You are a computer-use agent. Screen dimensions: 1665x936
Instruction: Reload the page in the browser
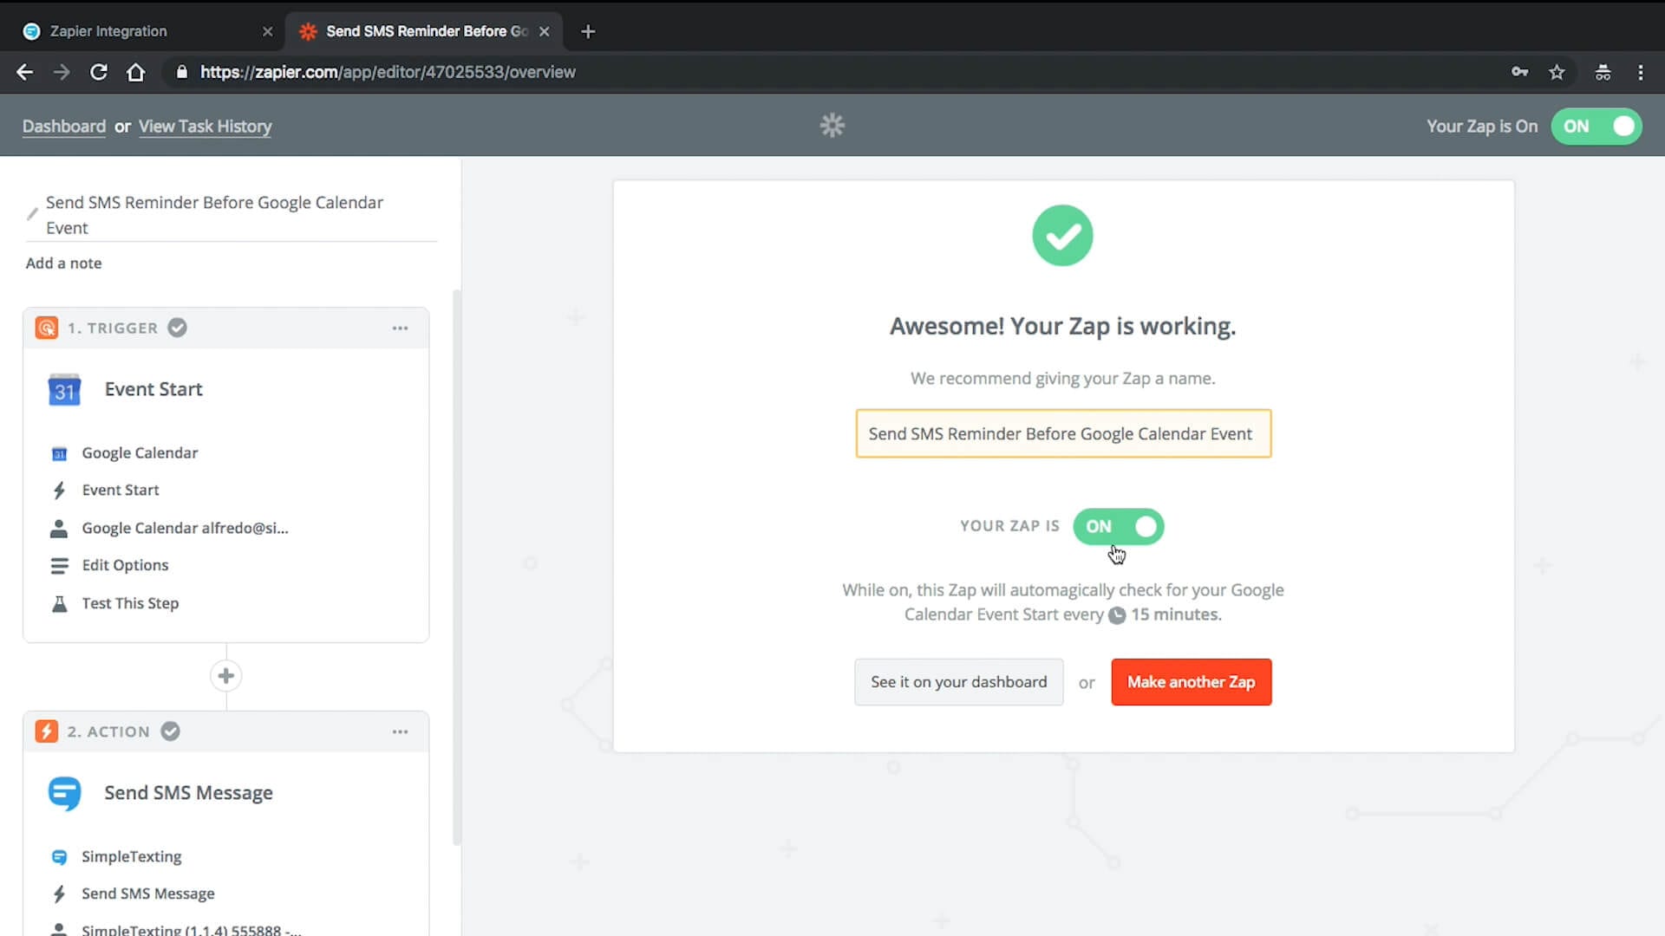[99, 72]
